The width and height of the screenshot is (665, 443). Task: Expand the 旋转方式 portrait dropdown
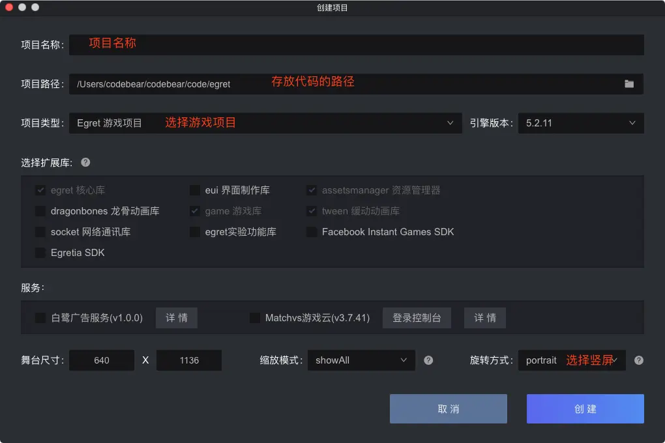point(572,360)
